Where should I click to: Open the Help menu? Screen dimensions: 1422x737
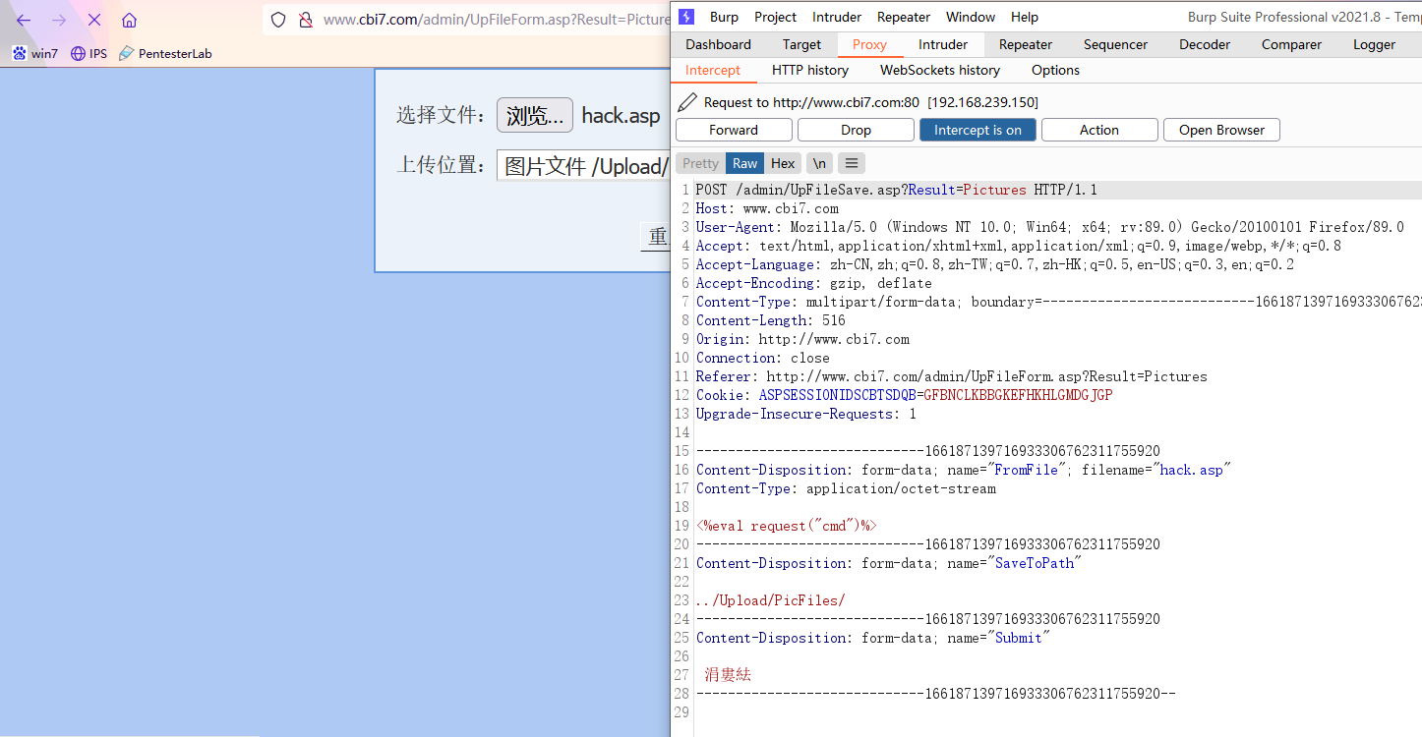(x=1024, y=17)
